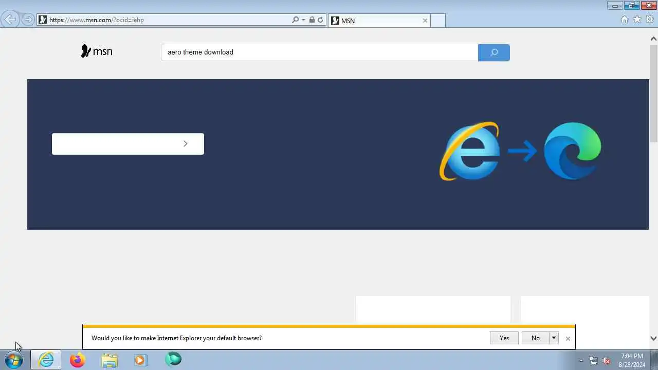This screenshot has width=658, height=370.
Task: Launch Firefox from the taskbar
Action: (x=78, y=360)
